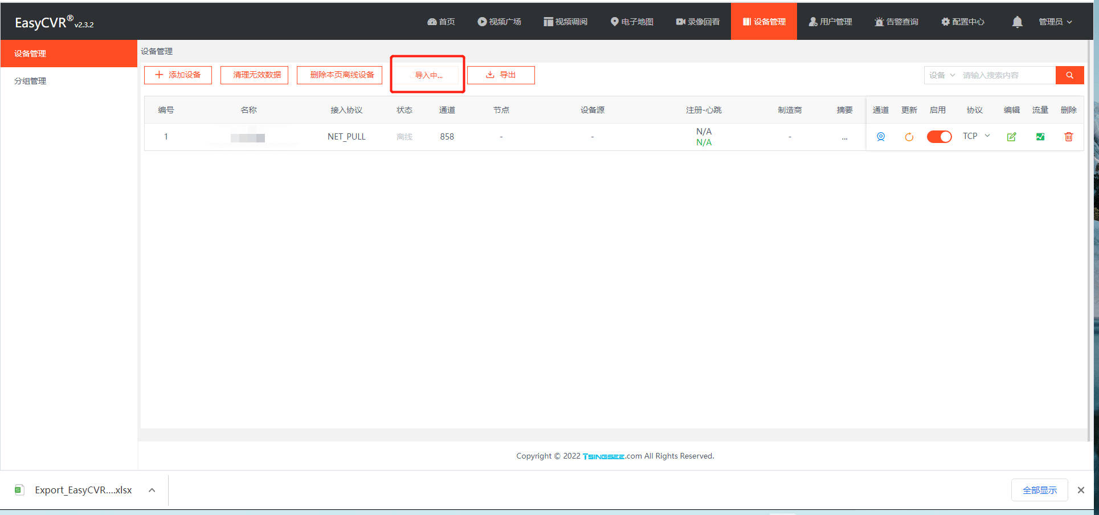The image size is (1099, 515).
Task: Click the 全部显示 downloads button
Action: point(1039,490)
